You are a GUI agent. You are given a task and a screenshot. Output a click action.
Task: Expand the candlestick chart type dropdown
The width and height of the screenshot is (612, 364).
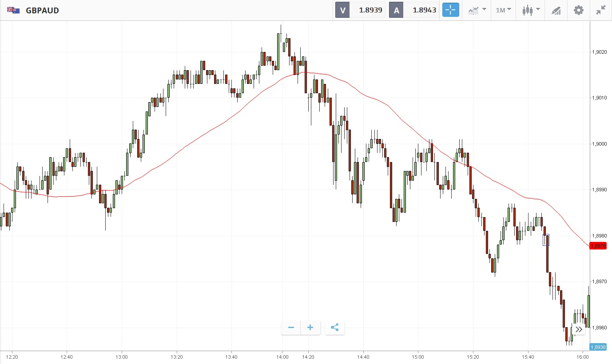tap(531, 10)
